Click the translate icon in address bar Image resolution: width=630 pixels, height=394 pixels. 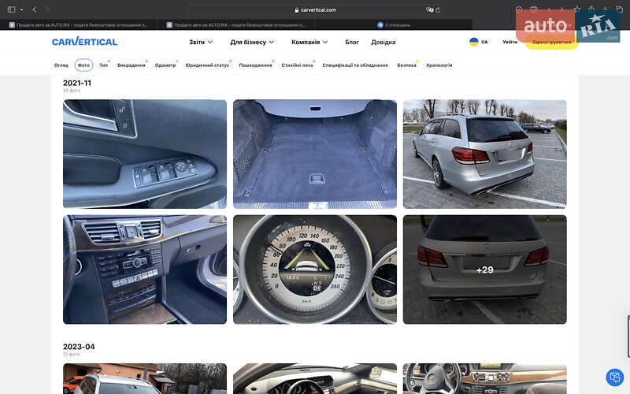[x=429, y=9]
